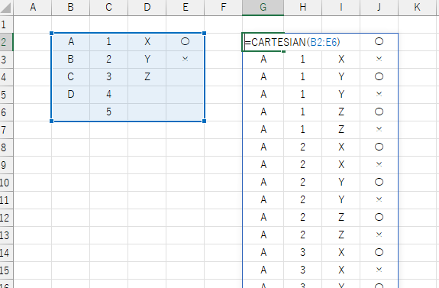Select column F header
Image resolution: width=439 pixels, height=288 pixels.
(224, 8)
